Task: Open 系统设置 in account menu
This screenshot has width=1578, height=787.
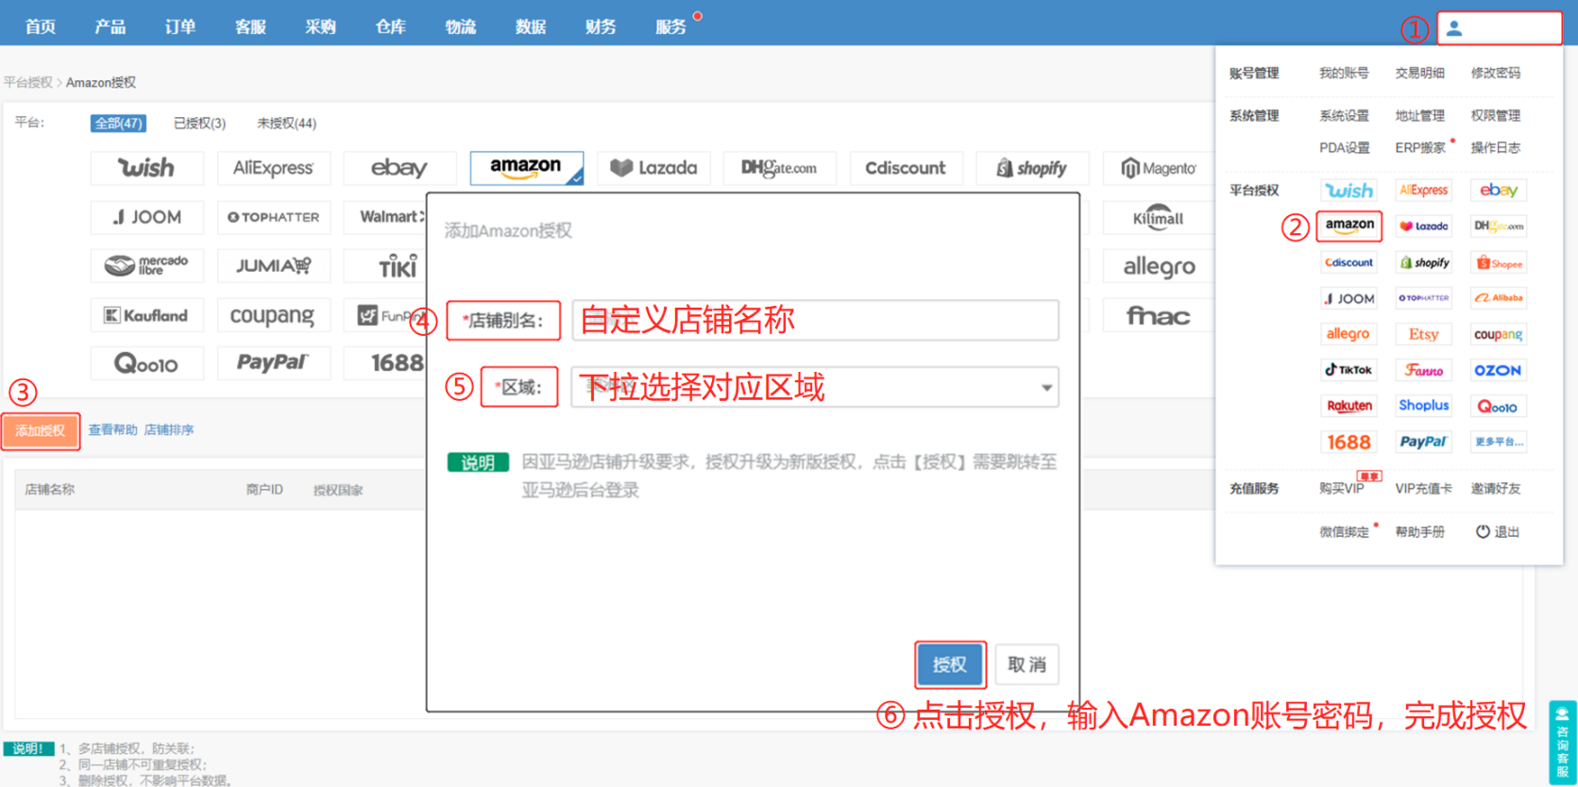Action: point(1344,116)
